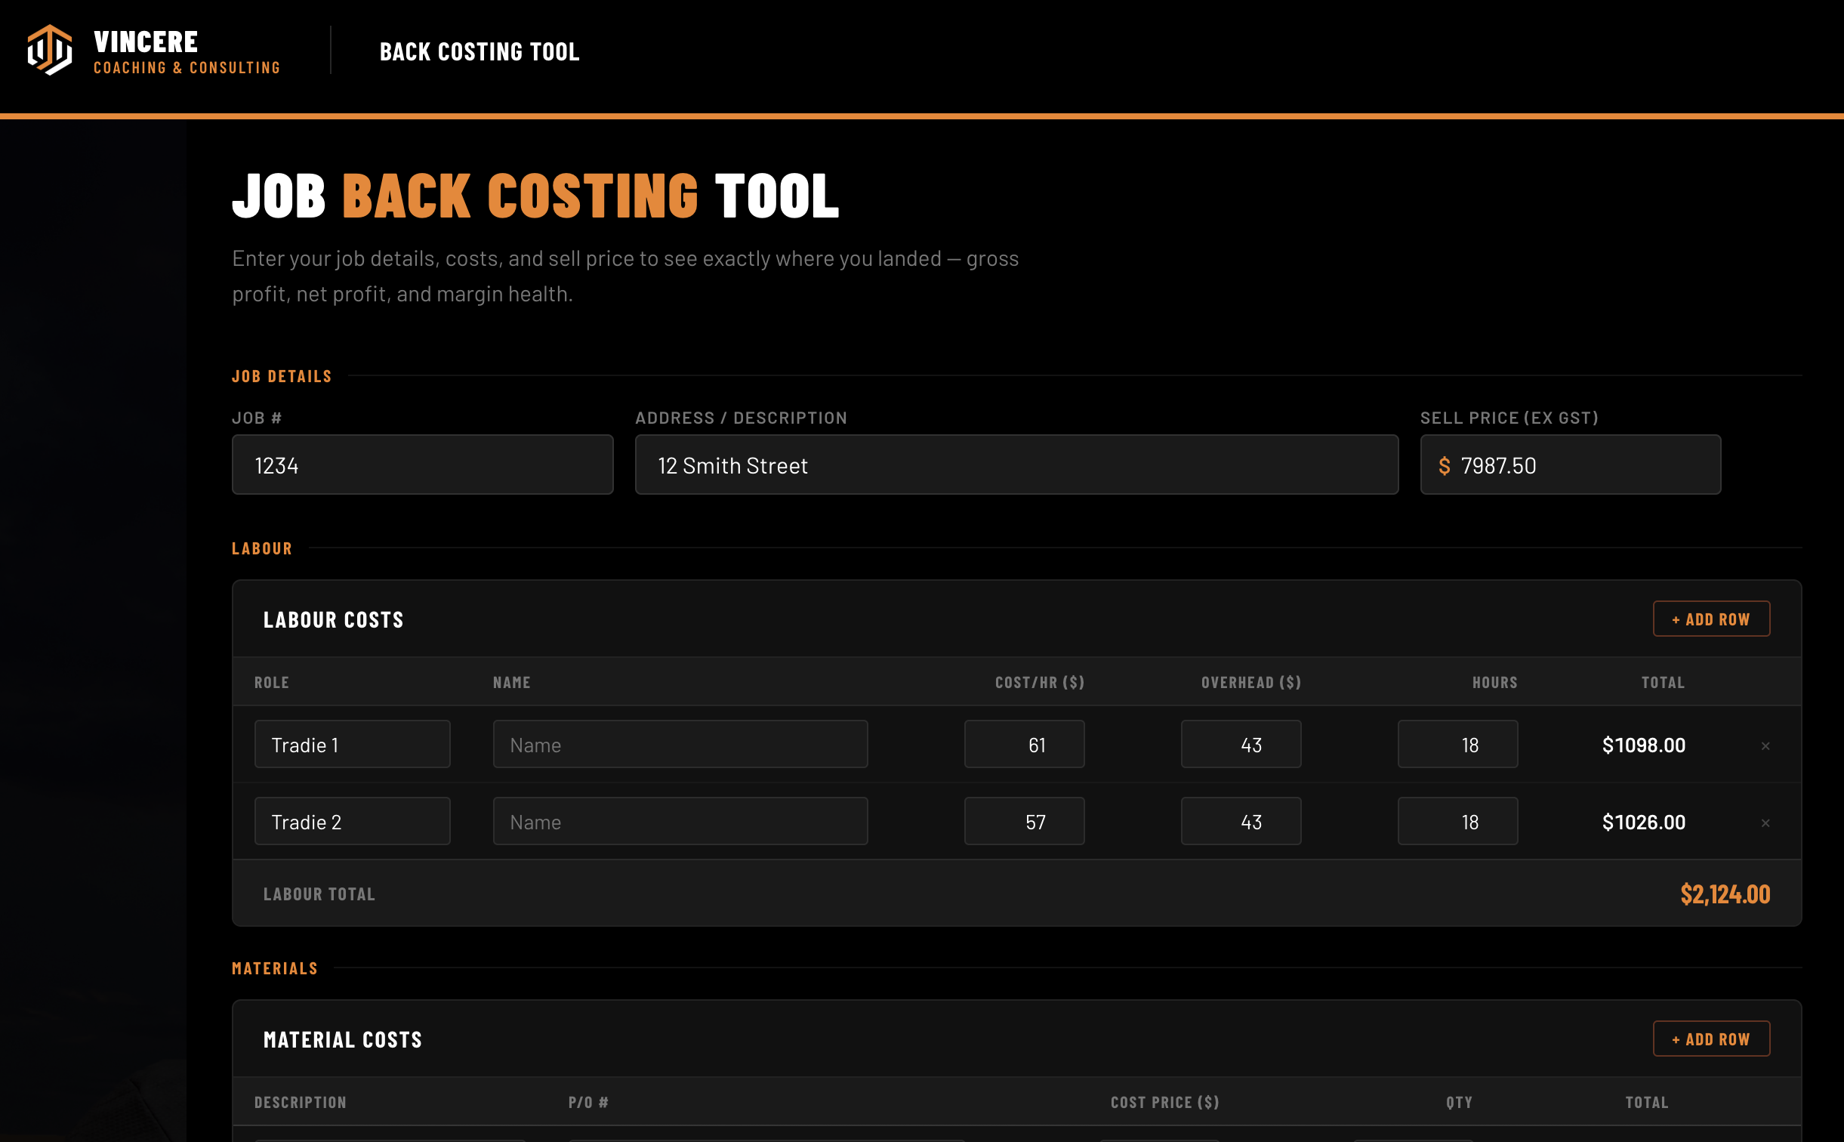The width and height of the screenshot is (1844, 1142).
Task: Click the Hours field for Tradie 2
Action: pyautogui.click(x=1457, y=822)
